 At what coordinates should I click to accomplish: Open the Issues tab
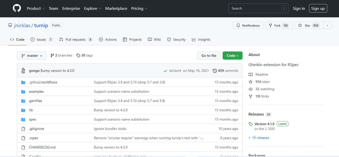pos(42,39)
